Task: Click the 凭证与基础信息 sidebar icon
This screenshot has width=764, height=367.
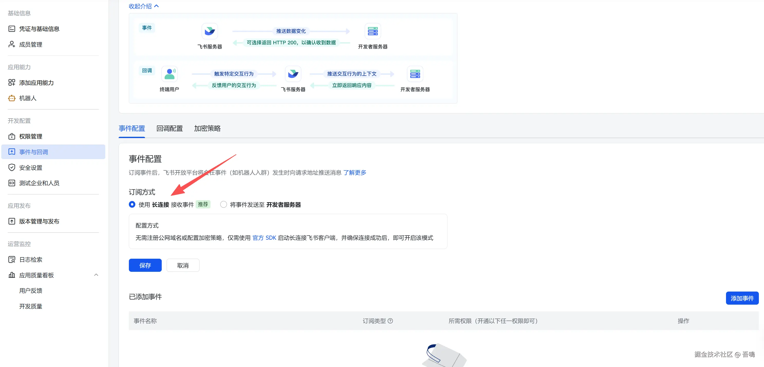Action: tap(12, 29)
